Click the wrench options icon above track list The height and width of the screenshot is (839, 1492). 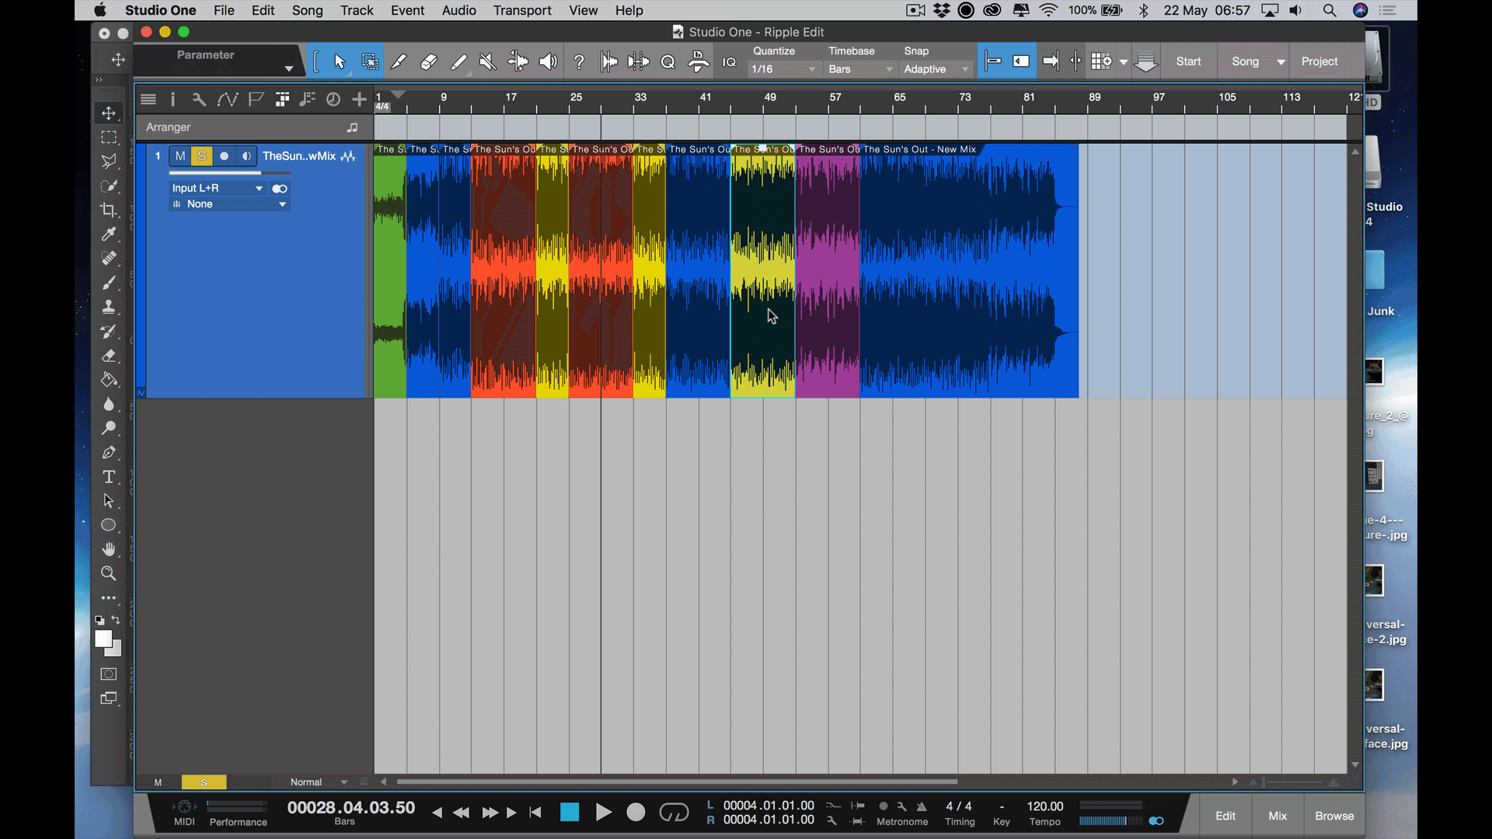point(198,99)
